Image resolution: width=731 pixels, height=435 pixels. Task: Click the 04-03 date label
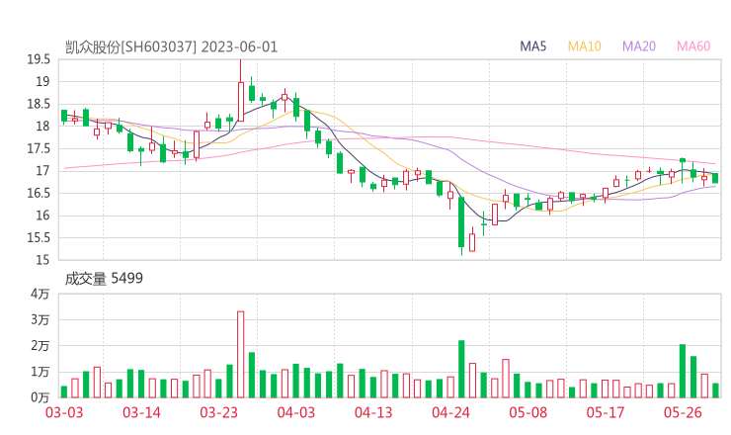(296, 412)
